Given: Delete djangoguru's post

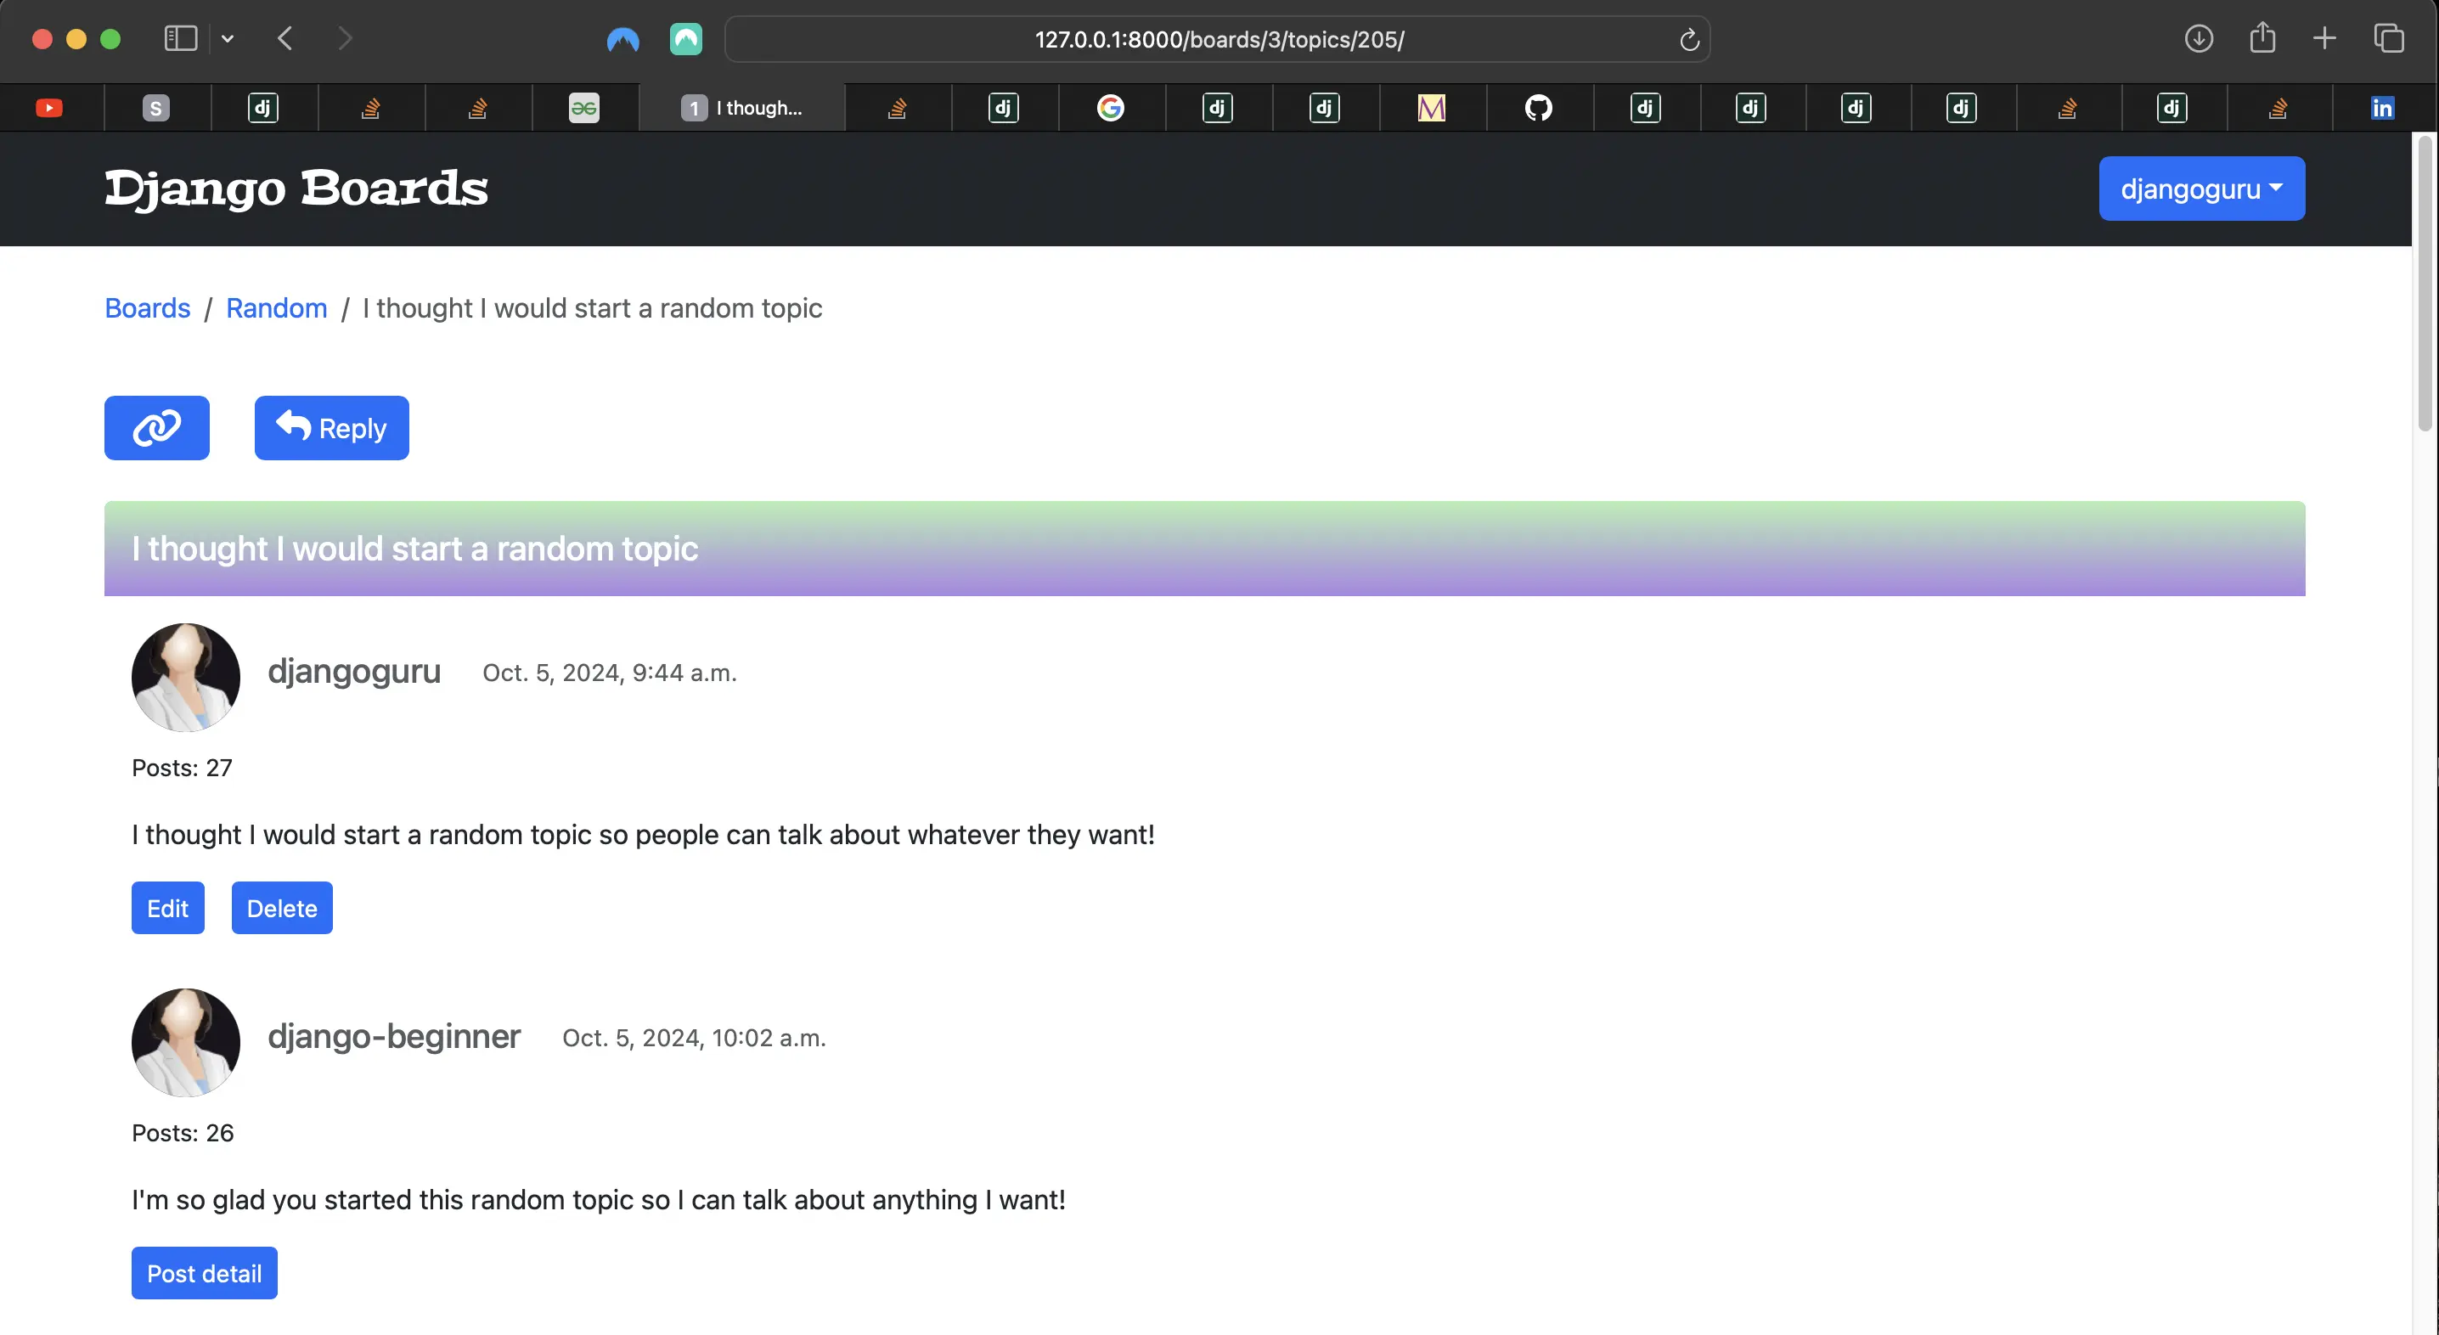Looking at the screenshot, I should 282,908.
